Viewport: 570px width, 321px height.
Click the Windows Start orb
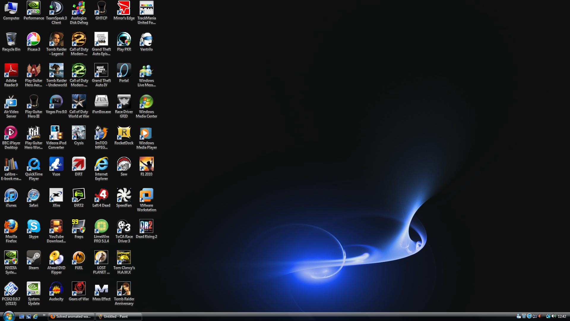tap(8, 316)
